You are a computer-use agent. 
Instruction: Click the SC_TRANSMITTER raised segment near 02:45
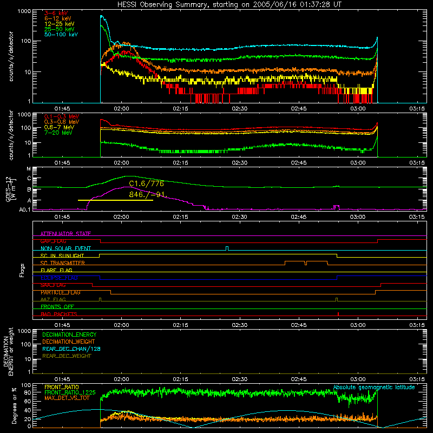pyautogui.click(x=306, y=263)
